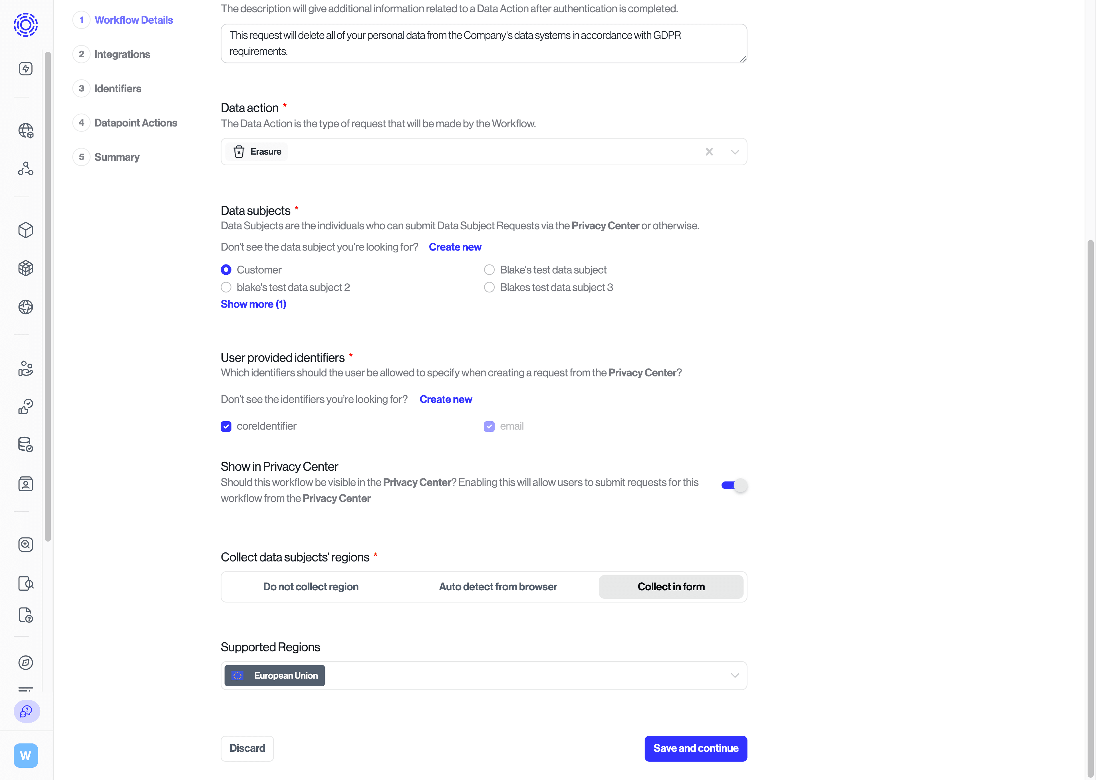The image size is (1096, 780).
Task: Expand the Data action dropdown
Action: [x=735, y=152]
